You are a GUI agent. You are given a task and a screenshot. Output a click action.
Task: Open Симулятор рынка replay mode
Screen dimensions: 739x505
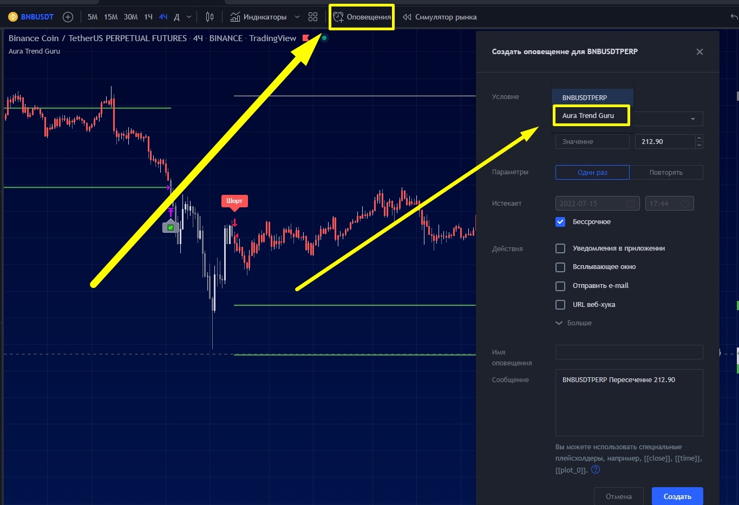(x=440, y=17)
